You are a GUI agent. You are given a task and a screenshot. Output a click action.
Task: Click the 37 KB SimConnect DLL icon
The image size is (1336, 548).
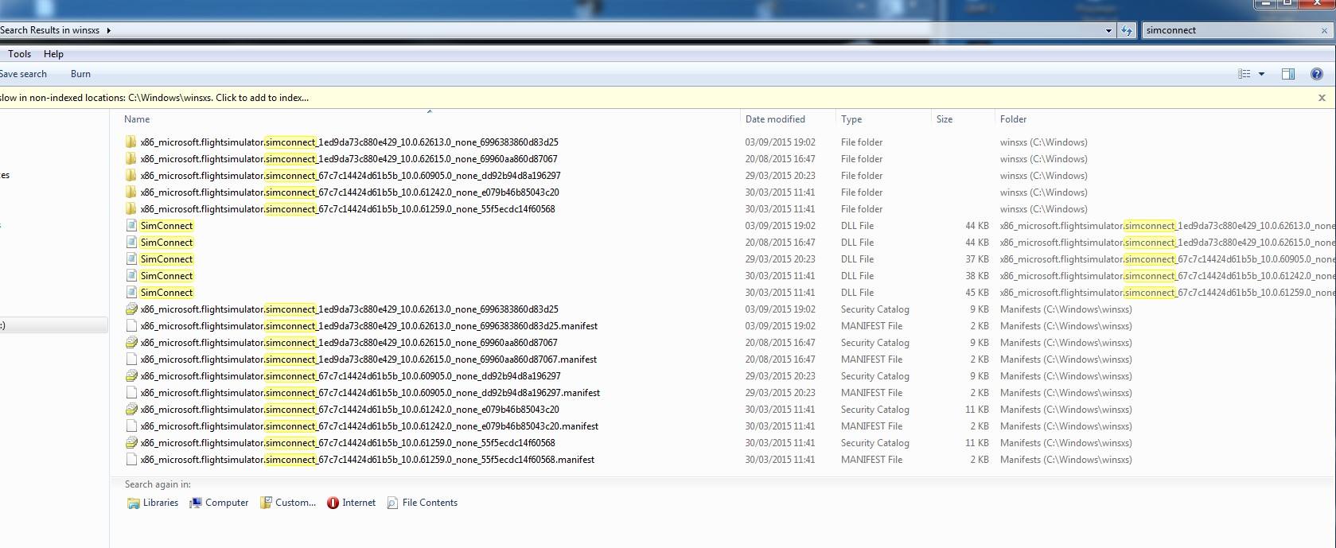pyautogui.click(x=131, y=259)
